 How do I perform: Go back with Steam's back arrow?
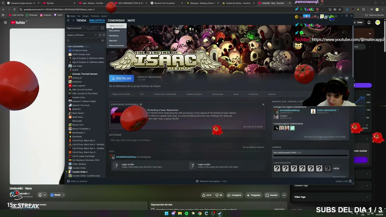tap(68, 20)
